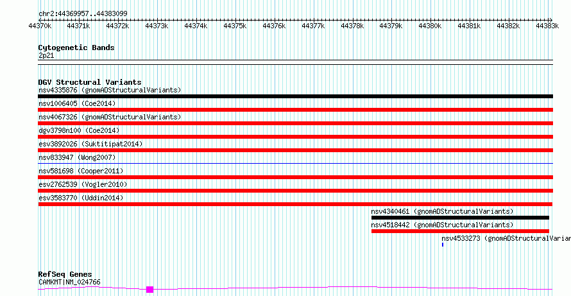Click the short red bar under nsv4518442
This screenshot has width=571, height=296.
460,231
